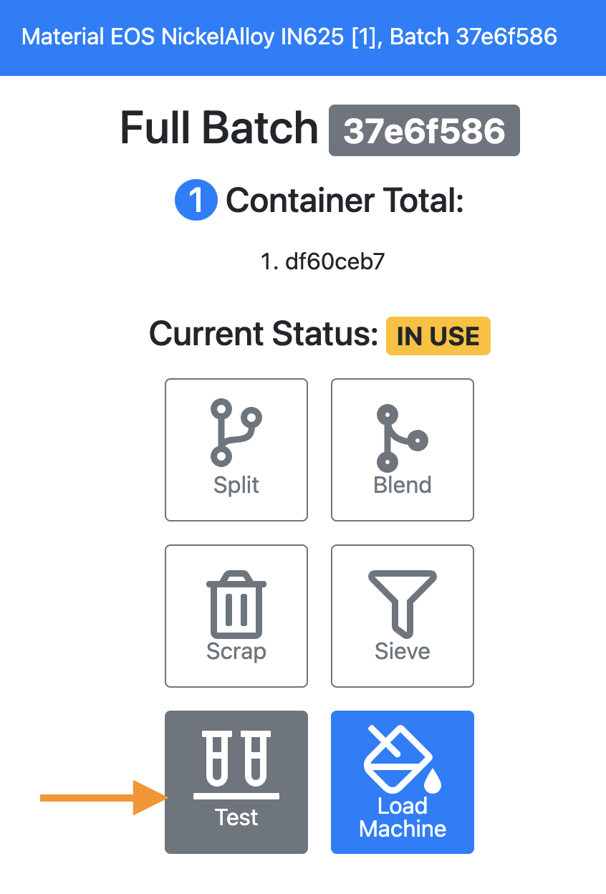Click the Container Total heading

coord(345,201)
